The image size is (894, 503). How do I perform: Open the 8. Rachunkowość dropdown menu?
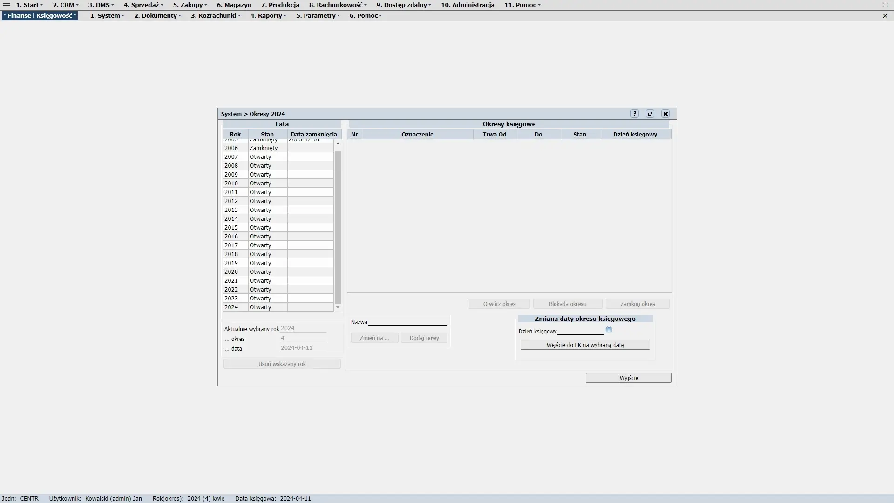338,5
